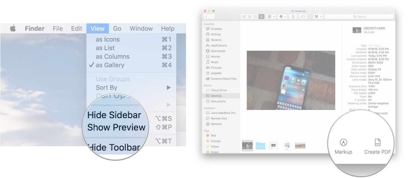Switch to column view in Finder toolbar
The height and width of the screenshot is (178, 408).
click(x=256, y=17)
